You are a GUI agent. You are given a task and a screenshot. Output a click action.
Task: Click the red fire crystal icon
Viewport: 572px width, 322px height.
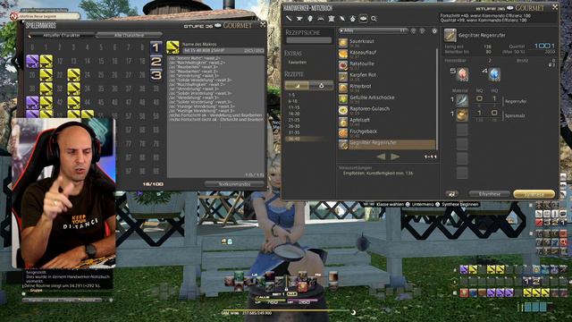463,74
